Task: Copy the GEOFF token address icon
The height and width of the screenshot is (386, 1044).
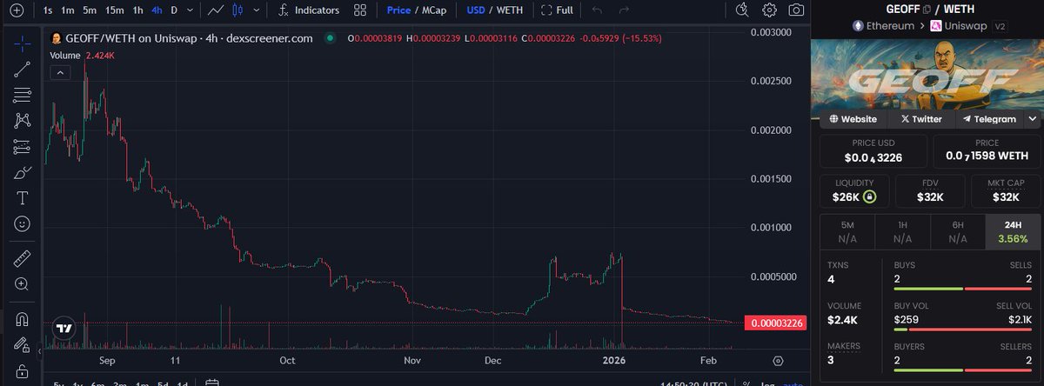Action: 927,9
